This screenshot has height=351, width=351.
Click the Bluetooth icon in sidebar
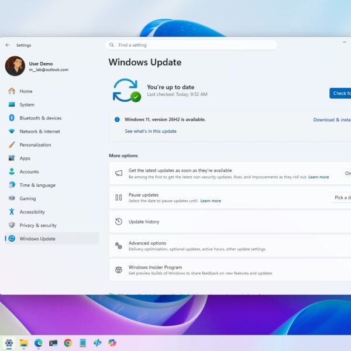[12, 118]
